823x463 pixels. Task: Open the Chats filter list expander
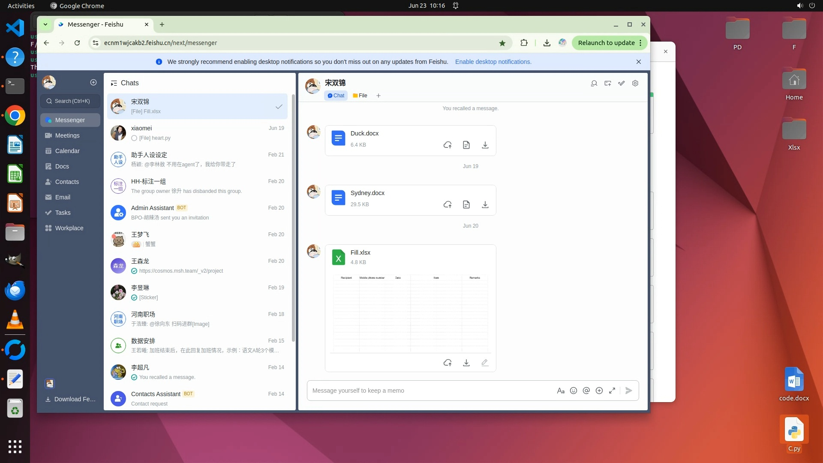click(x=114, y=83)
